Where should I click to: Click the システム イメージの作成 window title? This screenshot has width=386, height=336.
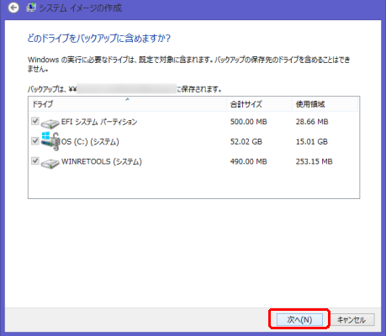tap(81, 8)
